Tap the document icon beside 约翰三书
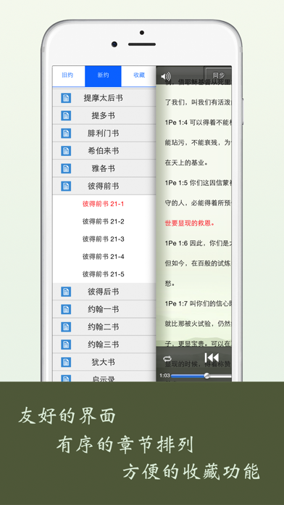Viewport: 284px width, 505px height. click(x=66, y=345)
